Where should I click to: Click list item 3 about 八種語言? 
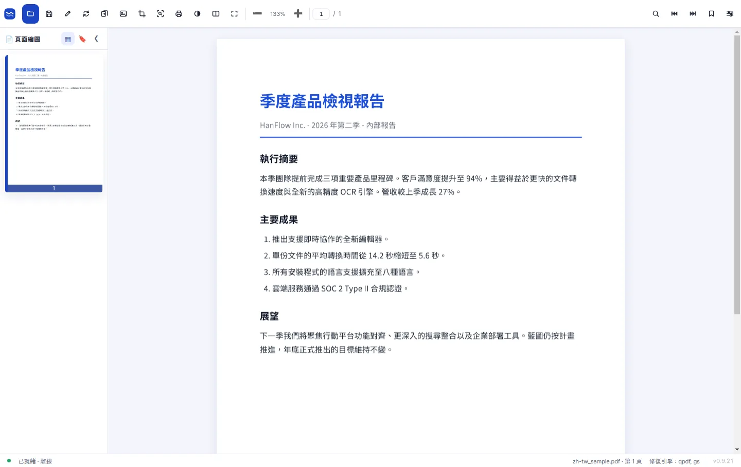pyautogui.click(x=342, y=272)
